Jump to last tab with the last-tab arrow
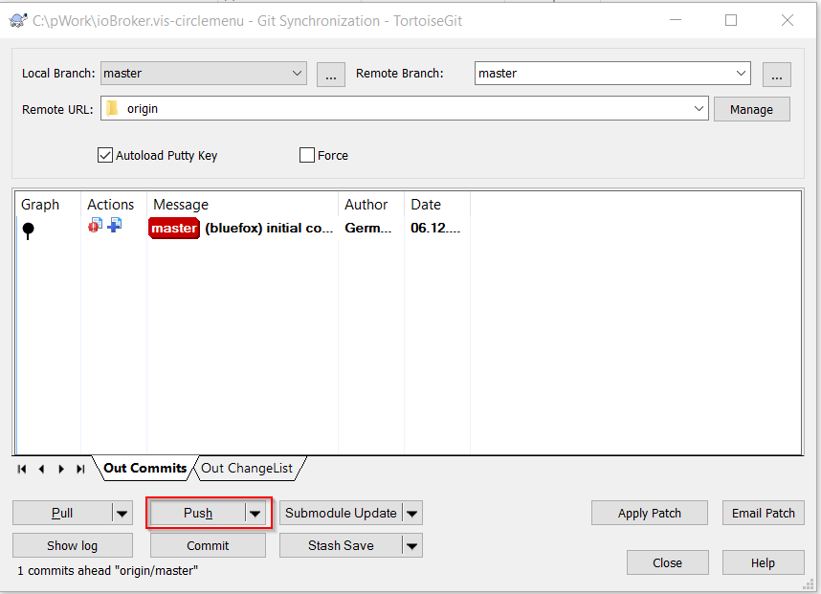 click(80, 469)
